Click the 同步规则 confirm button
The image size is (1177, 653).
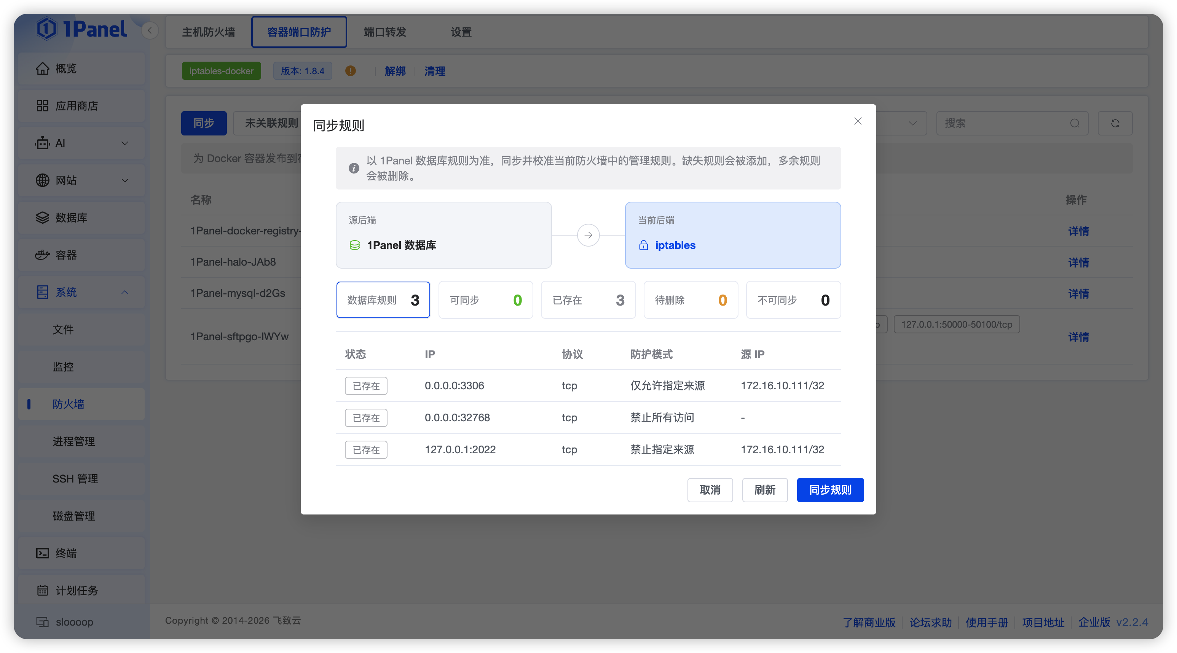830,490
